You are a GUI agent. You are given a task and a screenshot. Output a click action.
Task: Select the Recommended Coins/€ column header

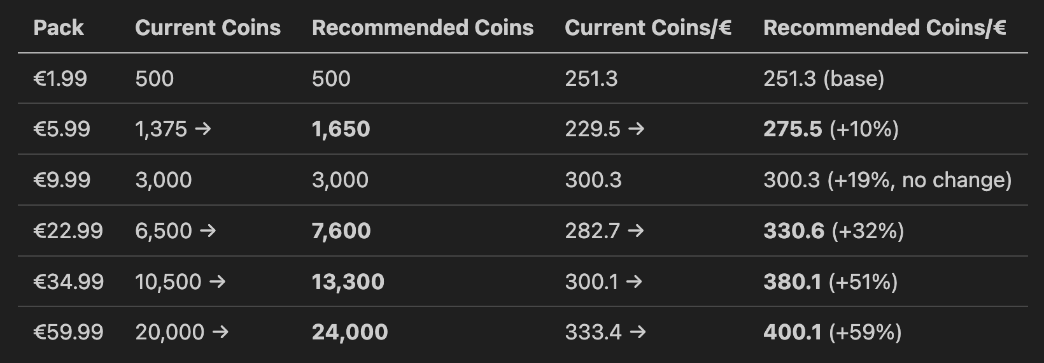(884, 27)
